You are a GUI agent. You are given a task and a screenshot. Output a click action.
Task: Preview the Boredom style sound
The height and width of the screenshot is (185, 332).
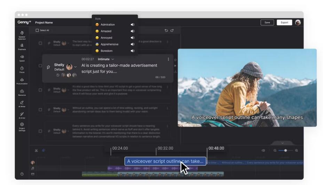coord(133,51)
